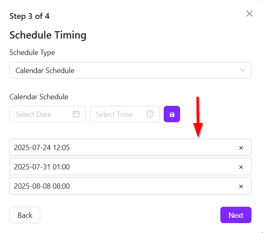Click the clock time picker icon

click(x=150, y=114)
